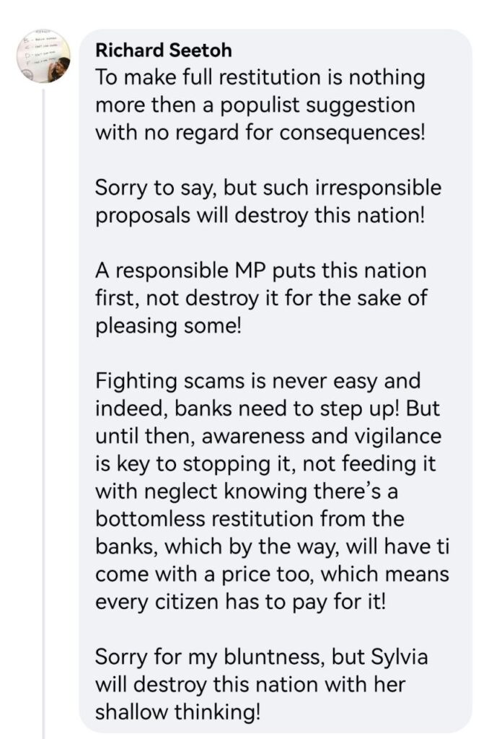Click the 'Sorry for my bluntness' paragraph
Image resolution: width=489 pixels, height=739 pixels.
262,684
